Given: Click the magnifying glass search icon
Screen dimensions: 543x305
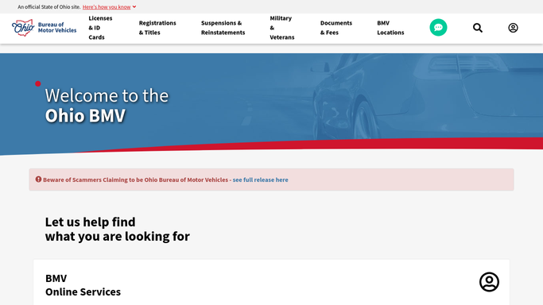Looking at the screenshot, I should click(x=478, y=28).
